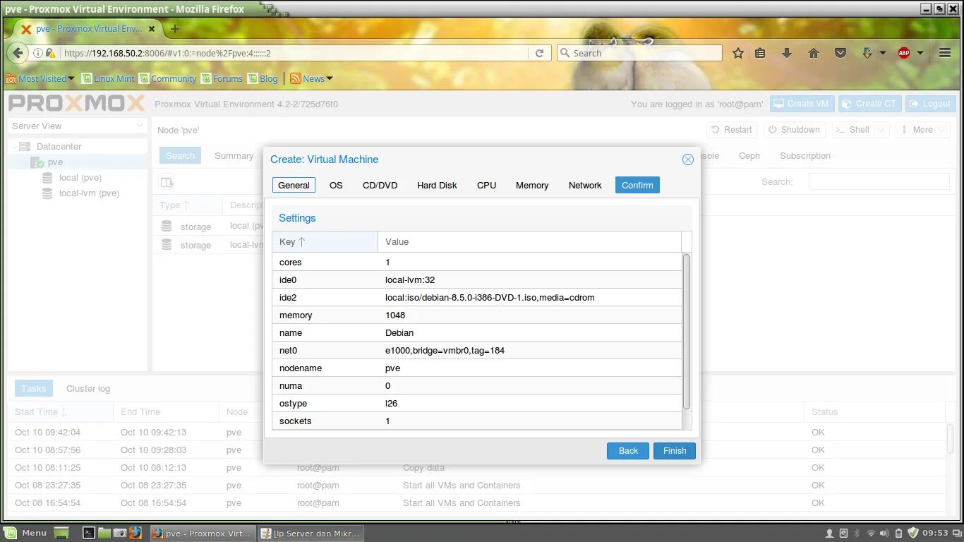Click the Pocket icon
964x542 pixels.
pyautogui.click(x=841, y=53)
